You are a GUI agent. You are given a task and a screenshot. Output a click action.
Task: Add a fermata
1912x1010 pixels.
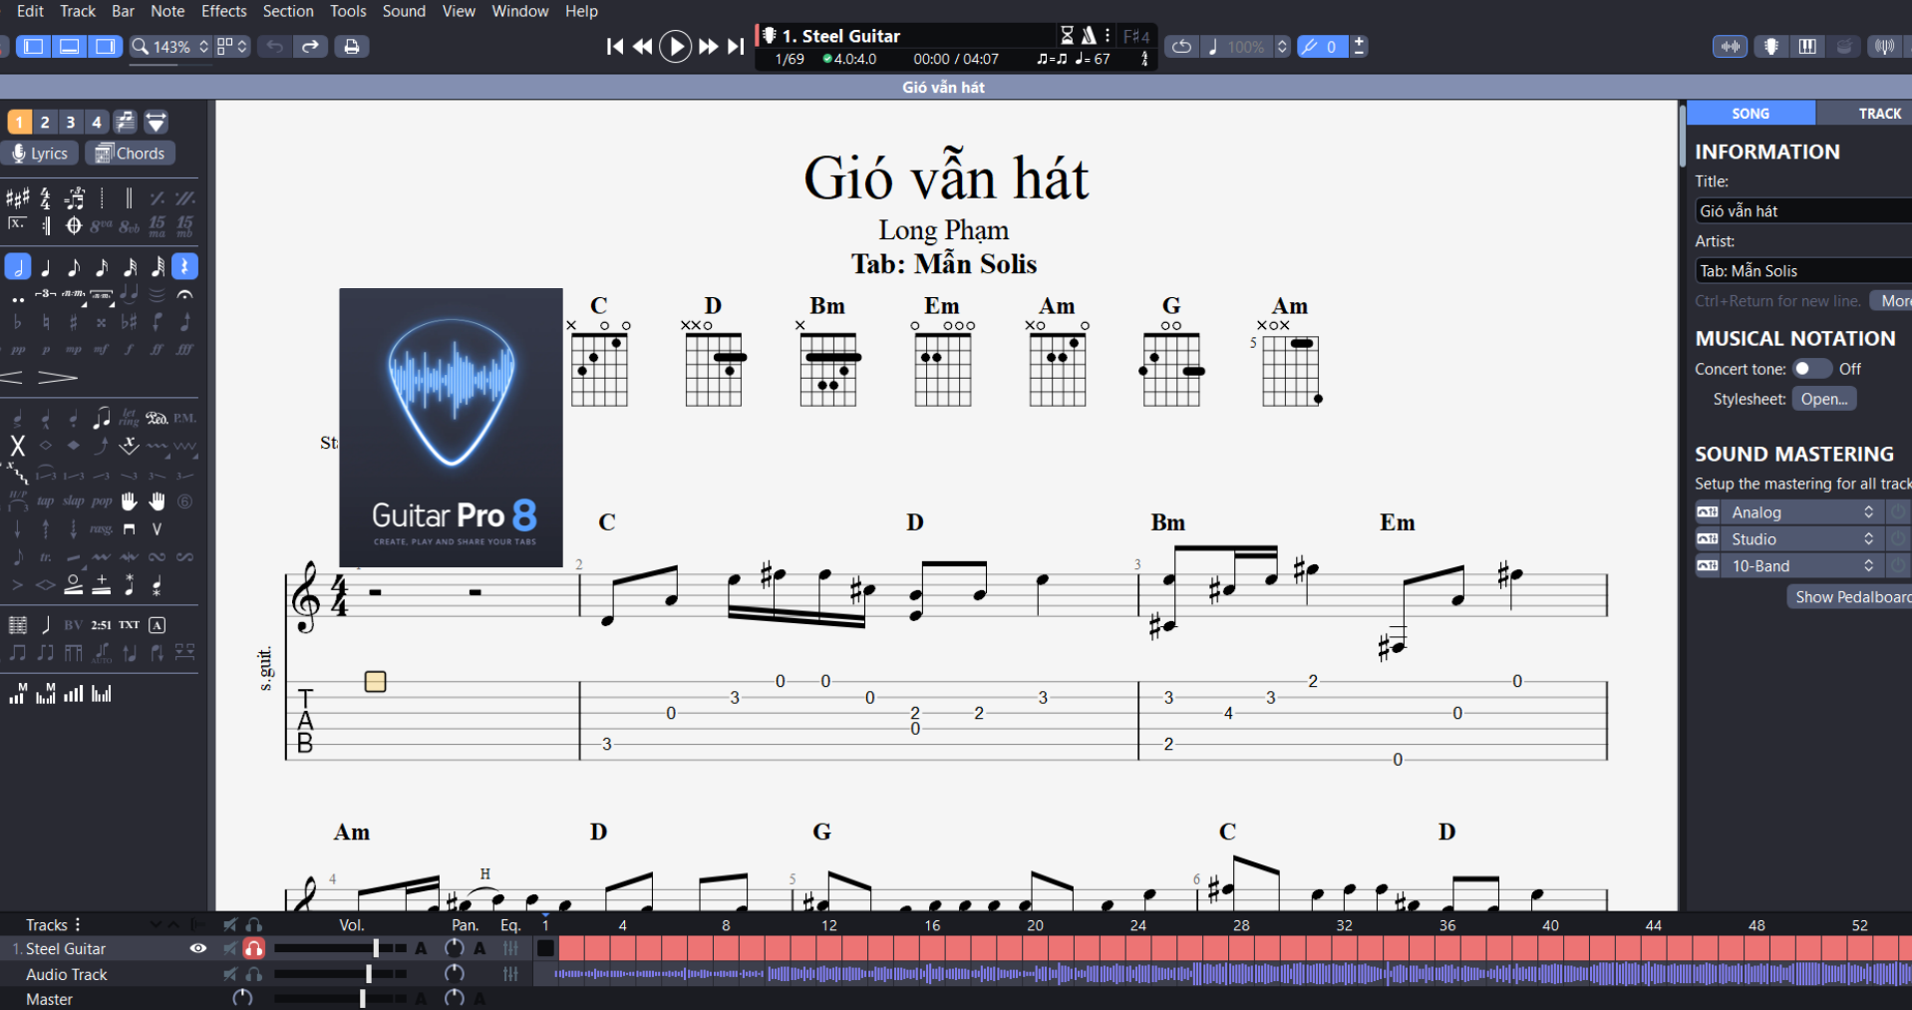184,295
